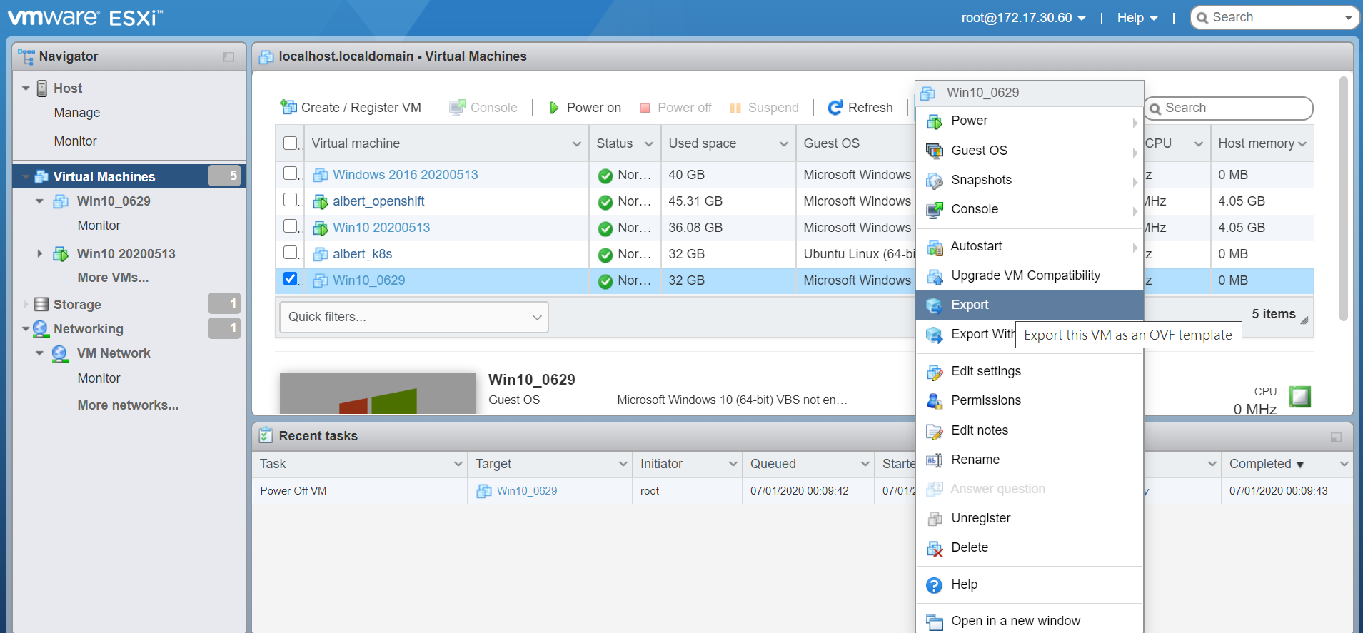Click the Delete VM icon with the red X
The width and height of the screenshot is (1363, 633).
934,548
